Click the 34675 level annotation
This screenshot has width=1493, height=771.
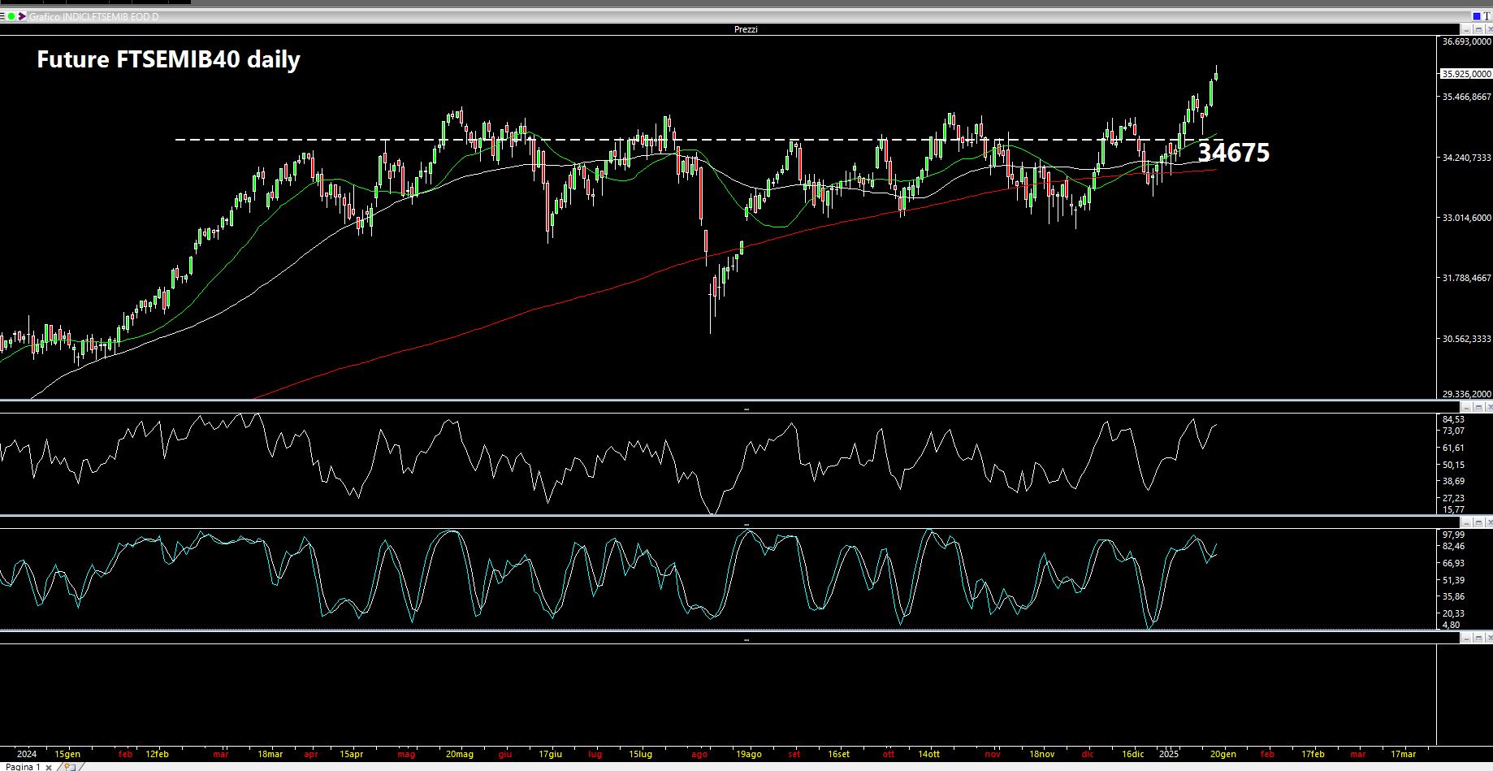1234,153
